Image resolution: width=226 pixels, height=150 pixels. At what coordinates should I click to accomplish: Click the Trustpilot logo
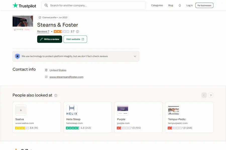click(24, 5)
